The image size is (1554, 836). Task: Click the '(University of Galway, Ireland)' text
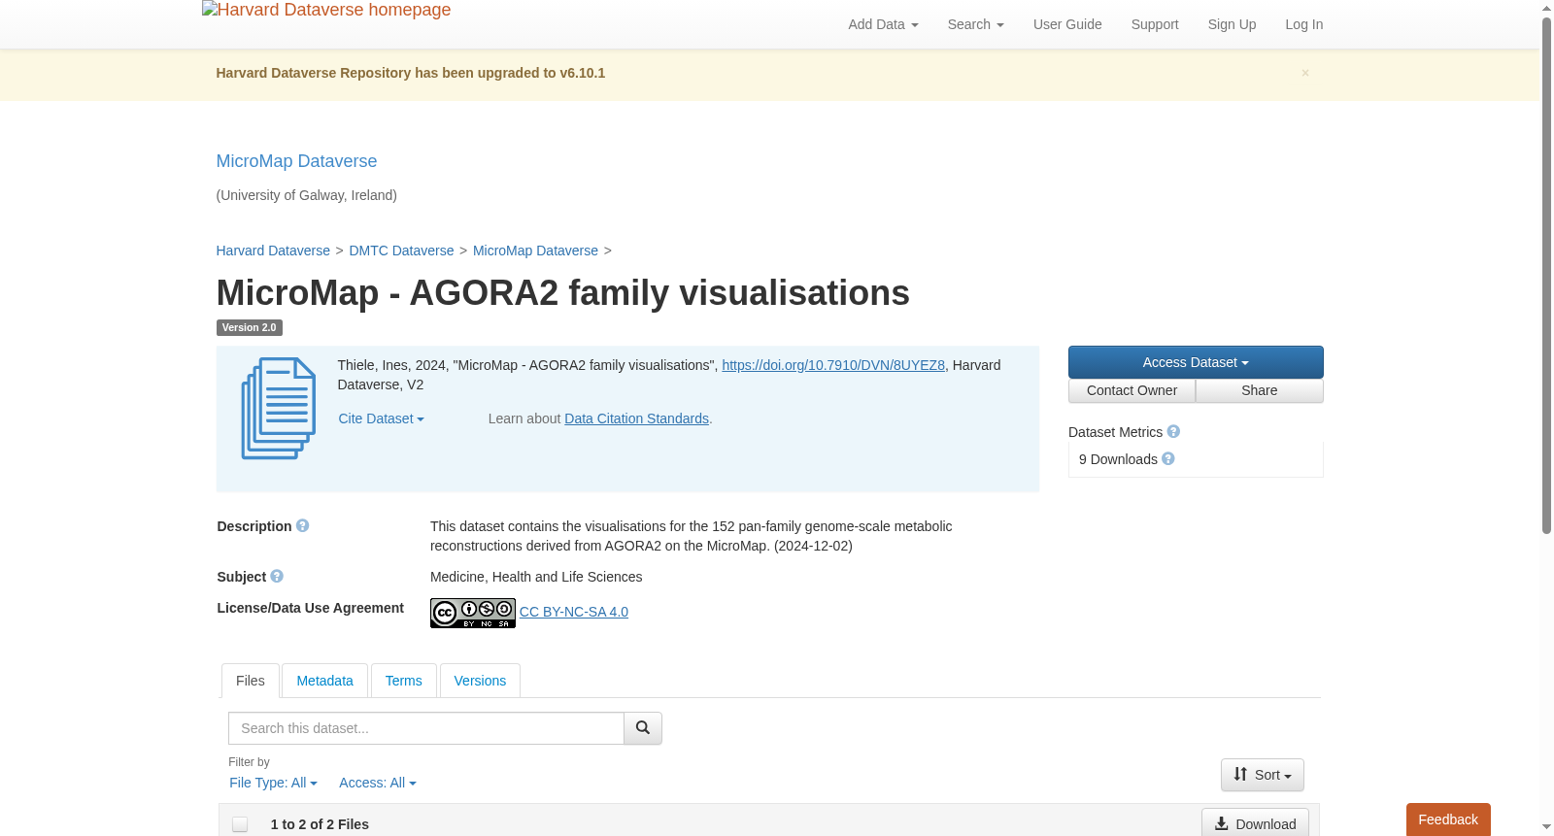pyautogui.click(x=306, y=195)
